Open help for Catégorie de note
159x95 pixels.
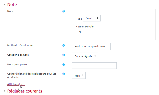[64, 55]
